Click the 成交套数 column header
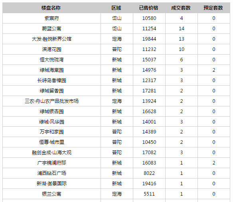This screenshot has height=202, width=233. click(x=181, y=8)
